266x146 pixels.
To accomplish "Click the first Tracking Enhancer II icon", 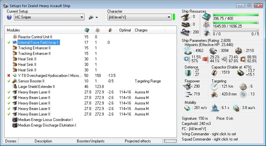I will tap(15, 48).
